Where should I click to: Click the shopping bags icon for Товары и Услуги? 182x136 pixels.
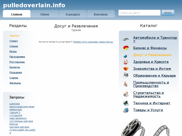coord(126,110)
